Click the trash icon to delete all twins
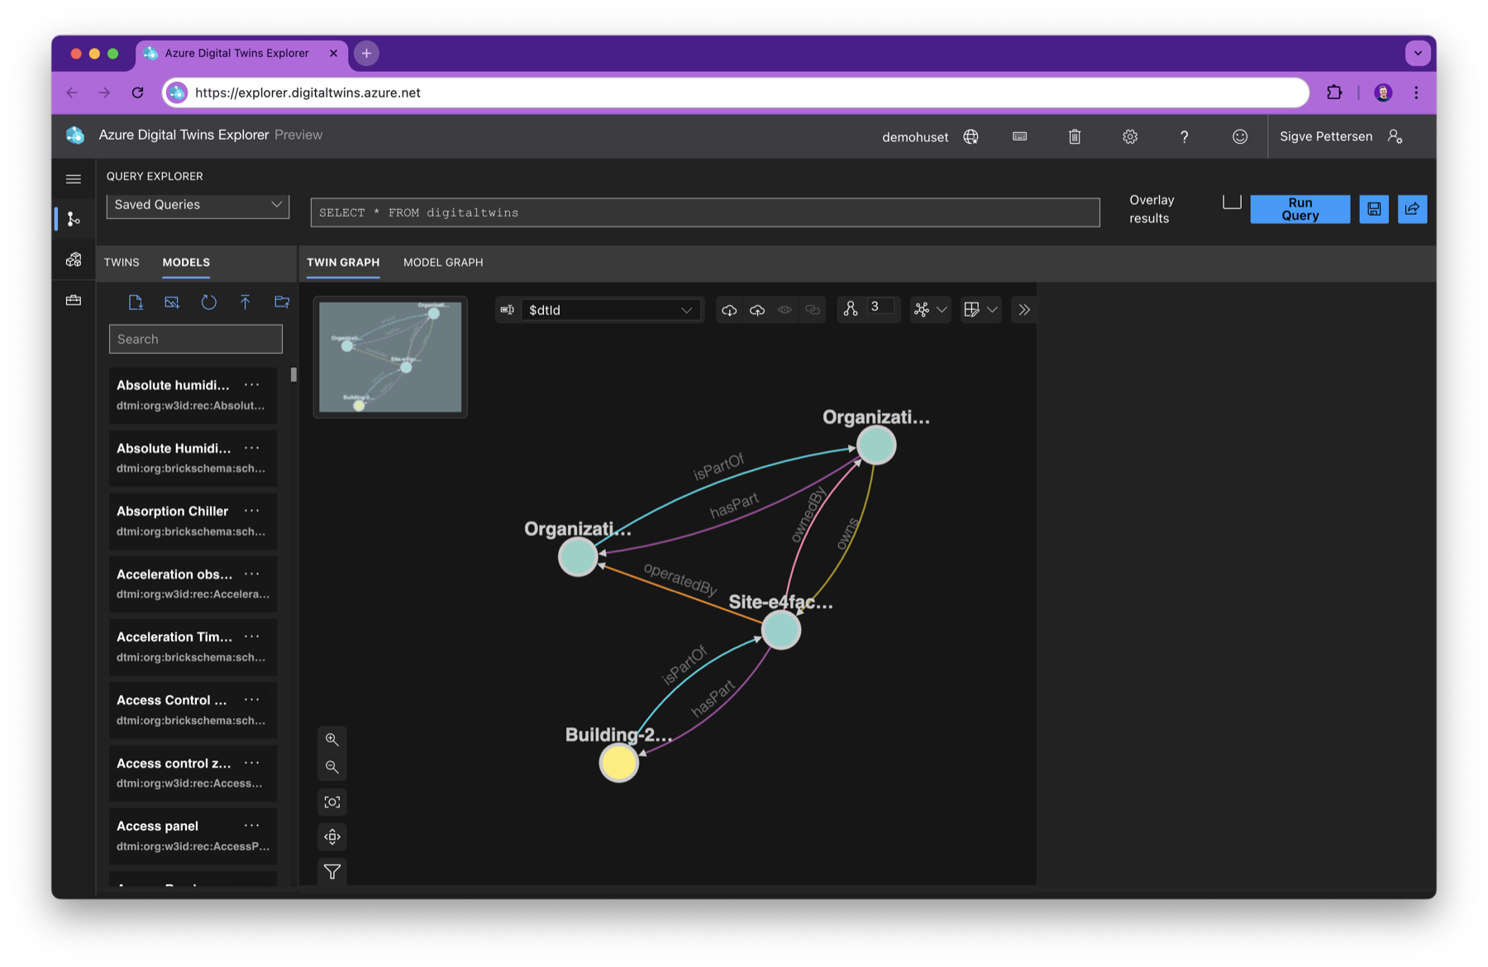 tap(1075, 136)
